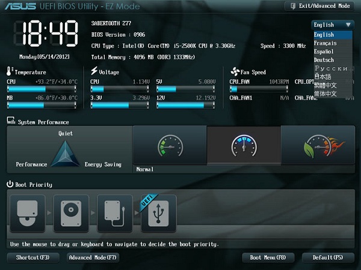Click the System Performance triangle graphic

tap(65, 154)
